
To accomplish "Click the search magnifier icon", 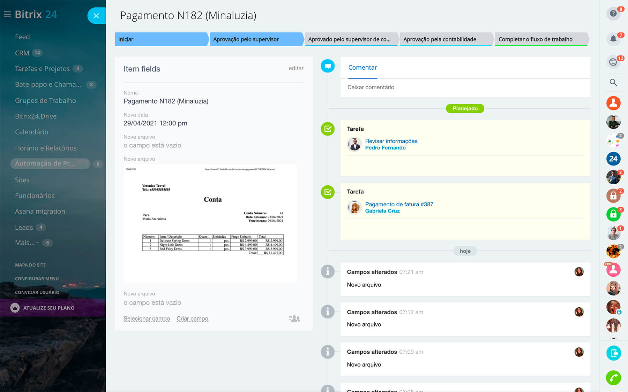I will pos(613,83).
